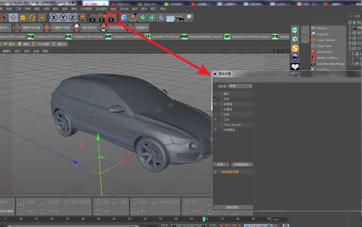
Task: Run the InsertRendersettings script
Action: pos(330,64)
